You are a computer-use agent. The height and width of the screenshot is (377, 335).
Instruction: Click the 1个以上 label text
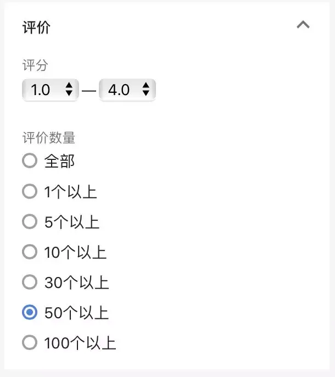pos(71,192)
